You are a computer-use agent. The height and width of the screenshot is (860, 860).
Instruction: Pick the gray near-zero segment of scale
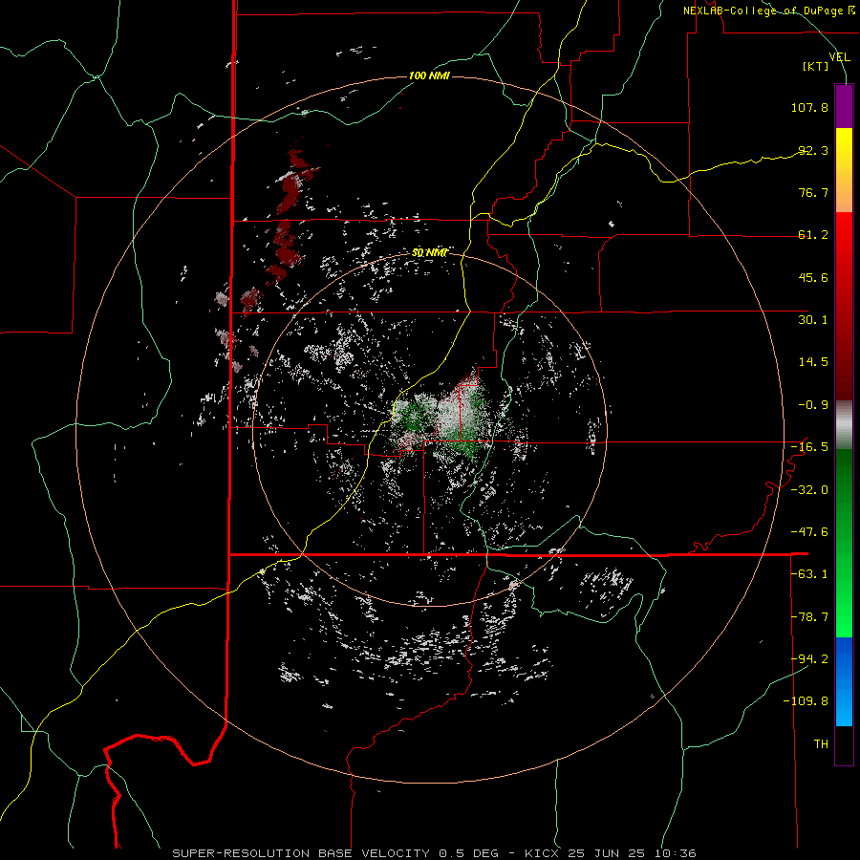click(x=844, y=425)
